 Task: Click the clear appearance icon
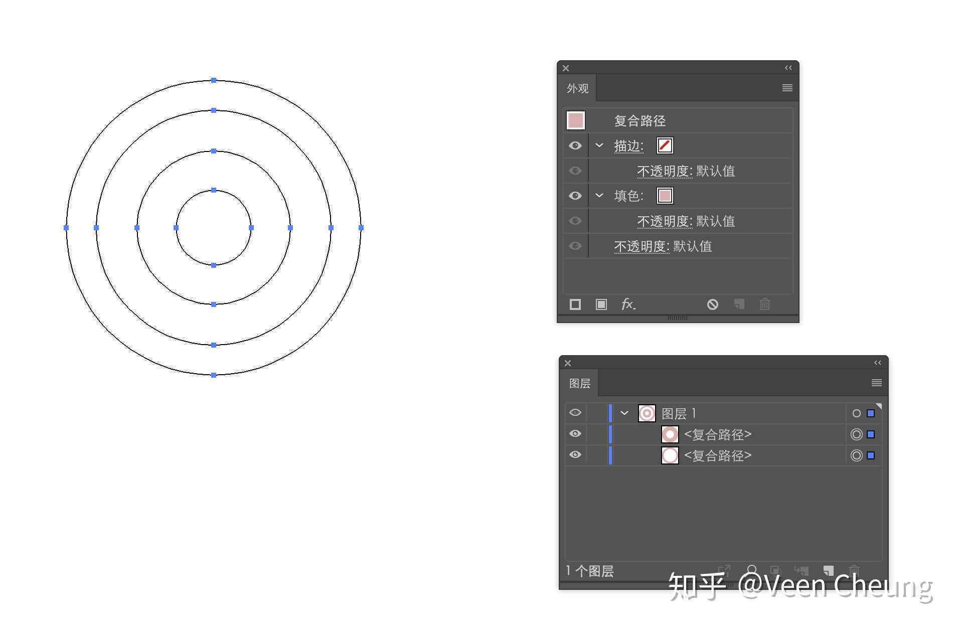pos(713,304)
